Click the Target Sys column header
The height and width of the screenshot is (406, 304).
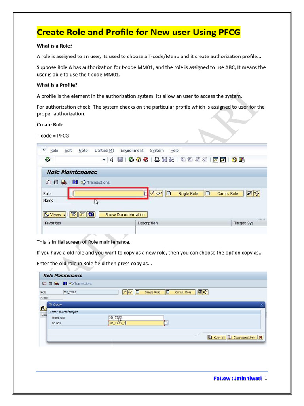point(249,223)
